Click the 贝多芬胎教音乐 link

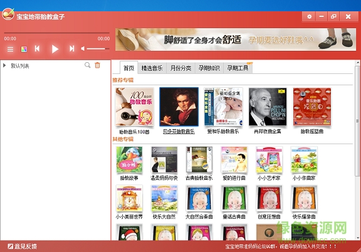179,132
